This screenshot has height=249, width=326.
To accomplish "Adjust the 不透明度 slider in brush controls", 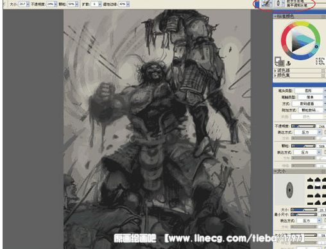I will pyautogui.click(x=303, y=126).
